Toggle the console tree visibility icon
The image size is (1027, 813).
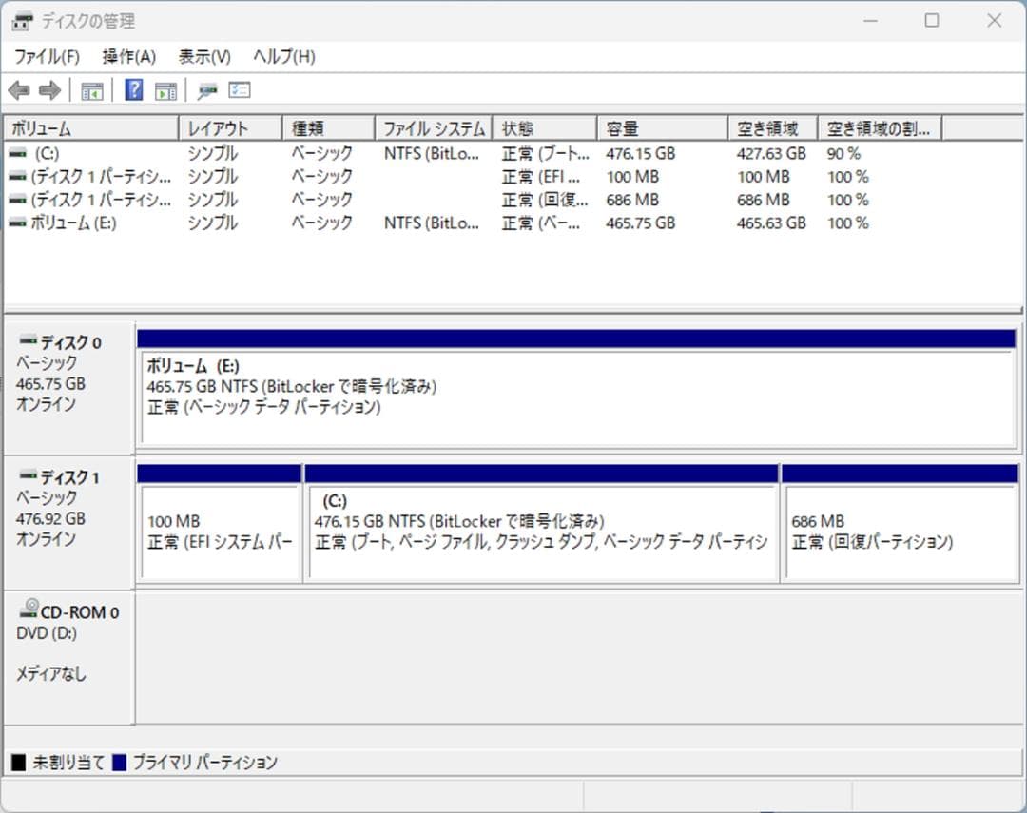tap(91, 89)
